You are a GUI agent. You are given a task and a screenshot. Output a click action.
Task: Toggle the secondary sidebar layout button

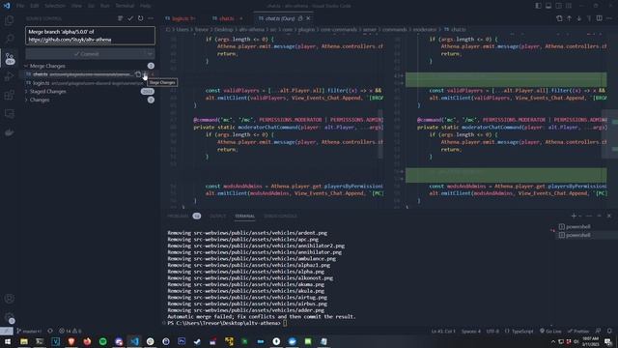pyautogui.click(x=558, y=6)
